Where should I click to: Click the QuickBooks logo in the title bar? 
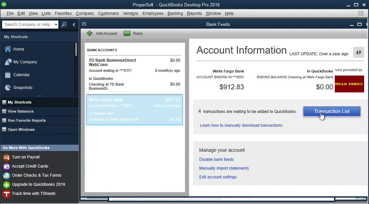pyautogui.click(x=4, y=4)
